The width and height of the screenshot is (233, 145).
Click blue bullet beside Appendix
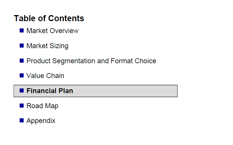click(22, 120)
